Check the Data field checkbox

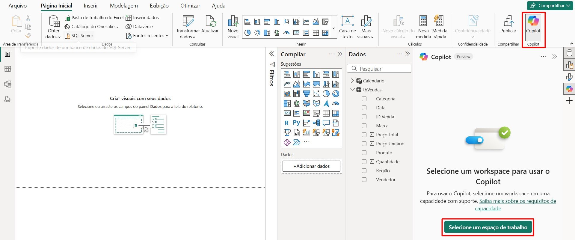(x=364, y=108)
